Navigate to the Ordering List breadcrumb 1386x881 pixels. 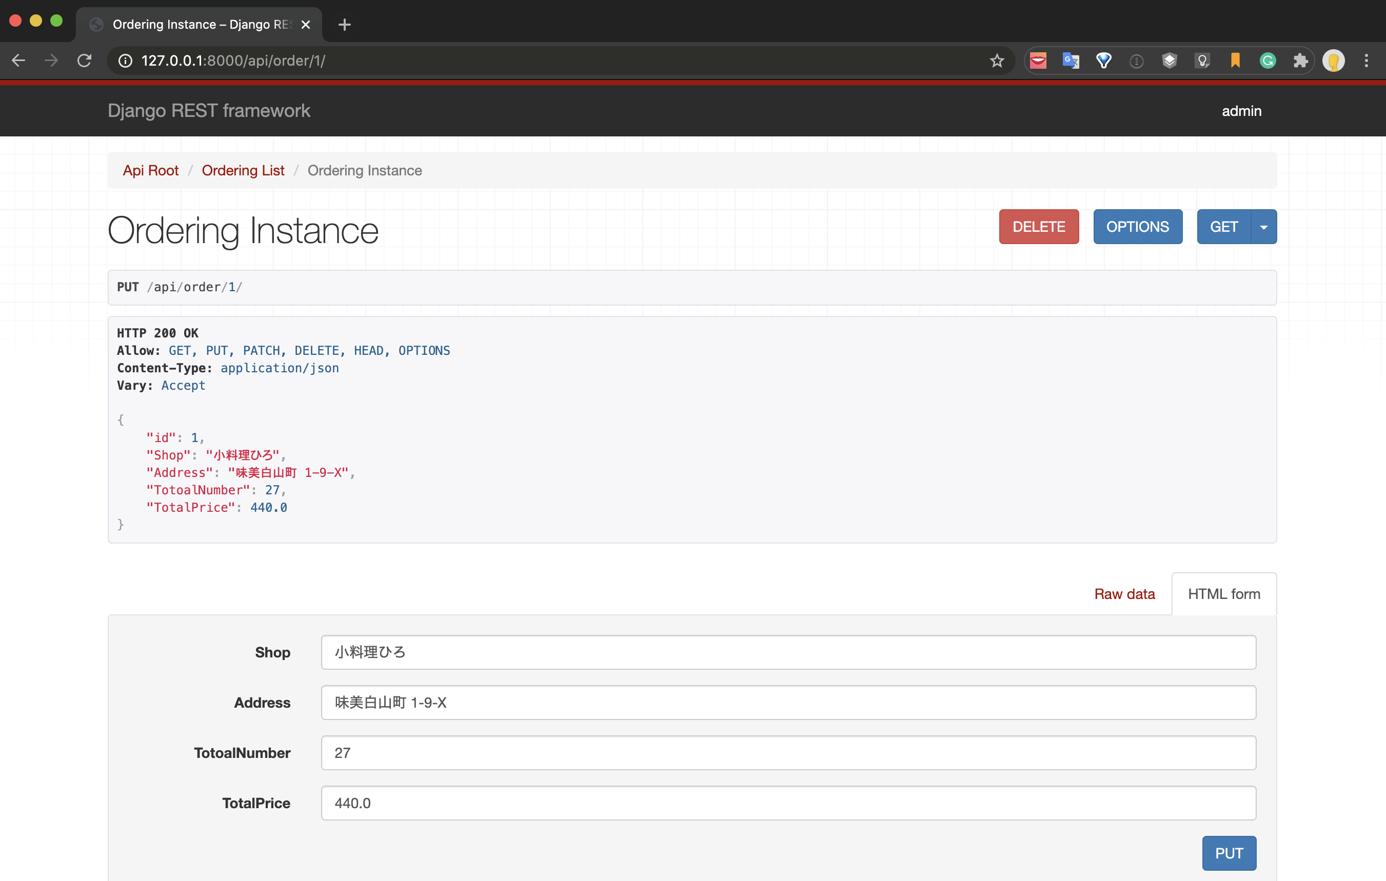click(x=243, y=170)
